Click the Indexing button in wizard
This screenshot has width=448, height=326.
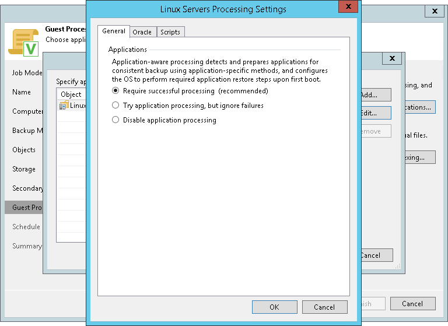[x=420, y=157]
